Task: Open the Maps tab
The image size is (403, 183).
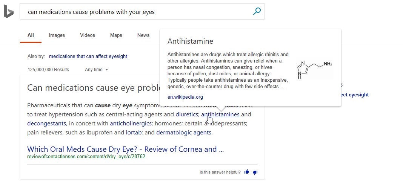Action: (116, 35)
